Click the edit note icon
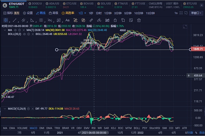The image size is (205, 136). [131, 20]
